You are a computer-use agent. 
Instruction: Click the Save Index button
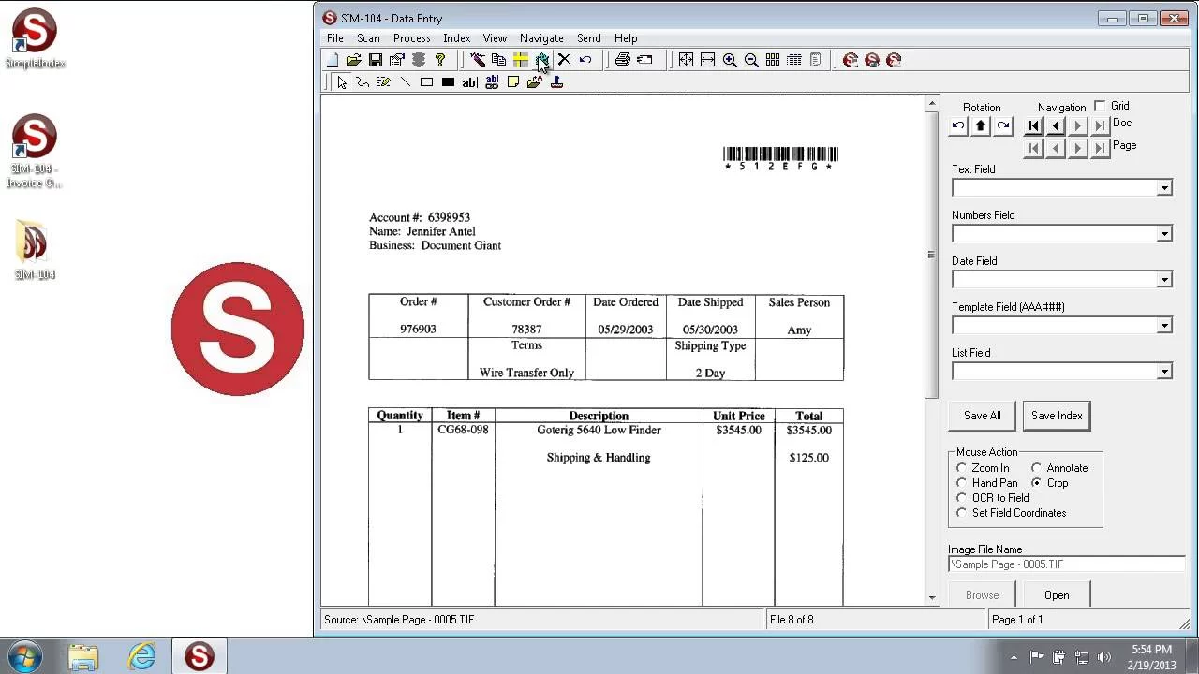click(x=1057, y=416)
